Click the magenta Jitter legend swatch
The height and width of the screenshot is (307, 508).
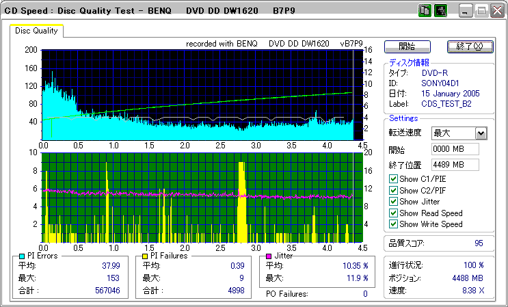pyautogui.click(x=269, y=256)
